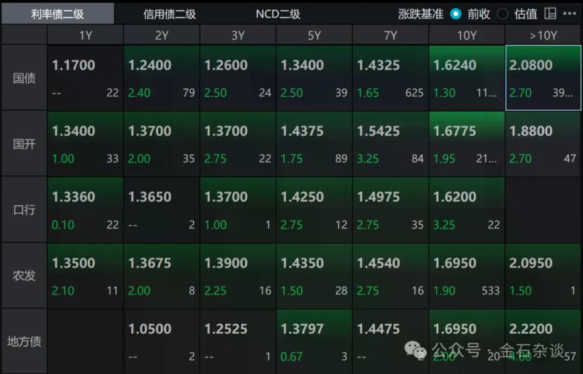Open the 农发 >10Y cell showing 2.0950

(543, 275)
